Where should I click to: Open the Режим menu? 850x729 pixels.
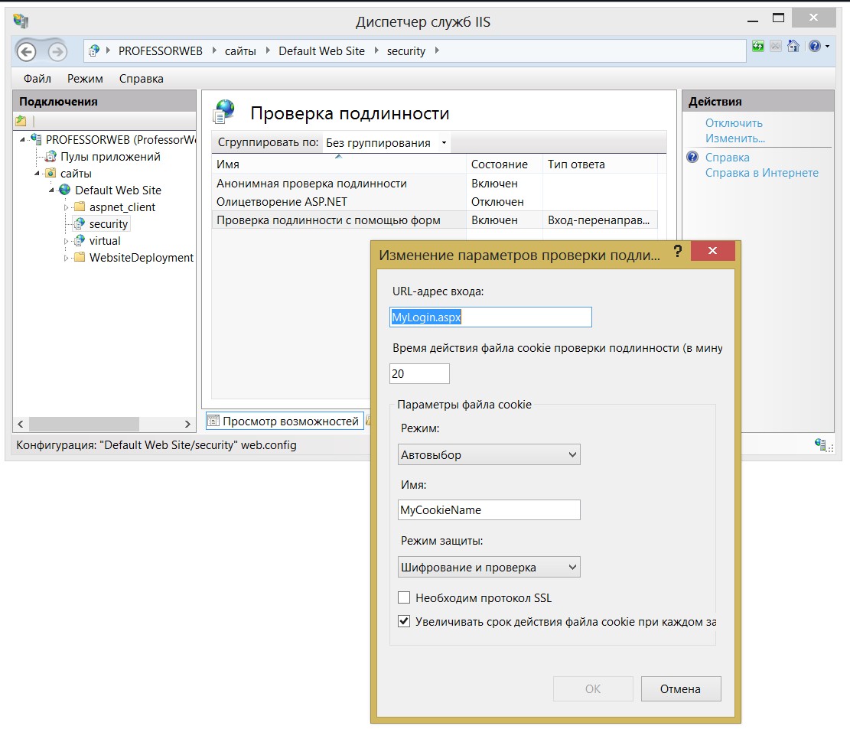pyautogui.click(x=85, y=79)
